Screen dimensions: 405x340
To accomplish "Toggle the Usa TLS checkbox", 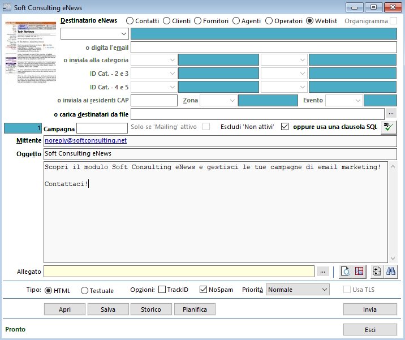I will pos(347,289).
